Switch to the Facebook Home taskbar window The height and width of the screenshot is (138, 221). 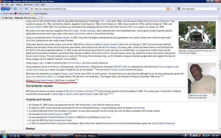point(61,136)
